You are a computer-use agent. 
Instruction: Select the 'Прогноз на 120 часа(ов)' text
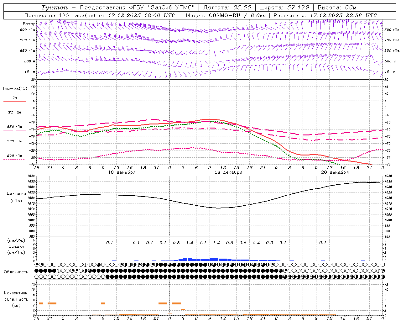(x=60, y=15)
